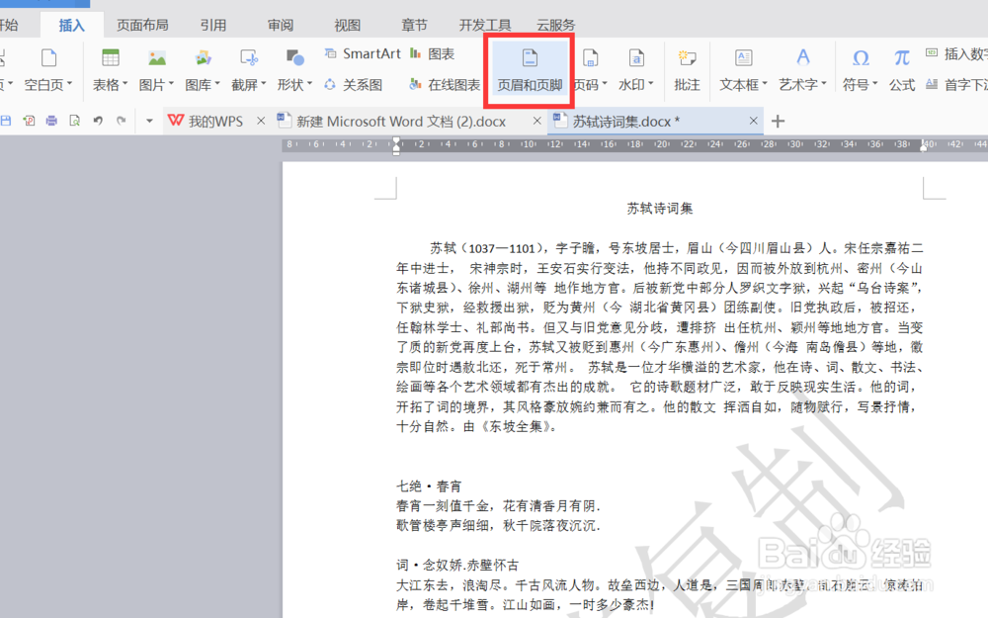Click the save icon in quick toolbar
The width and height of the screenshot is (988, 618).
(x=6, y=121)
